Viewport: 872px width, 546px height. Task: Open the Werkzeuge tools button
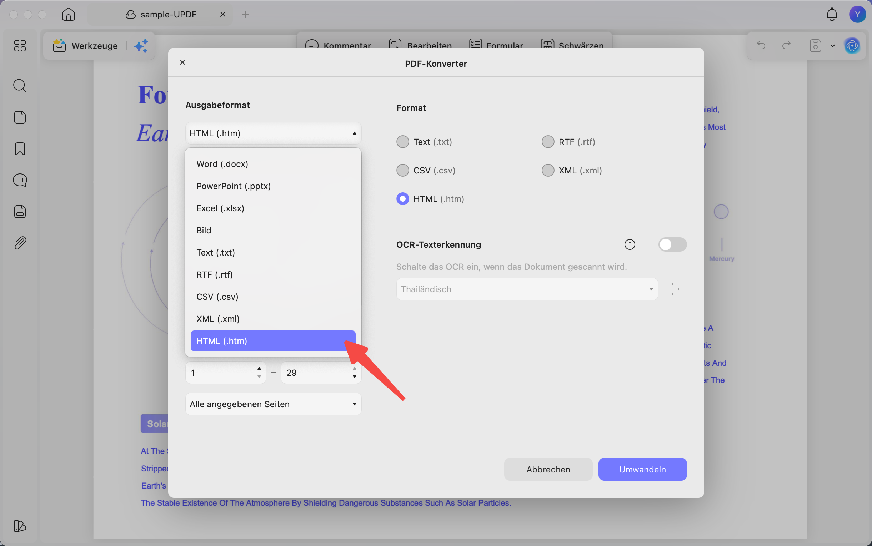click(85, 46)
